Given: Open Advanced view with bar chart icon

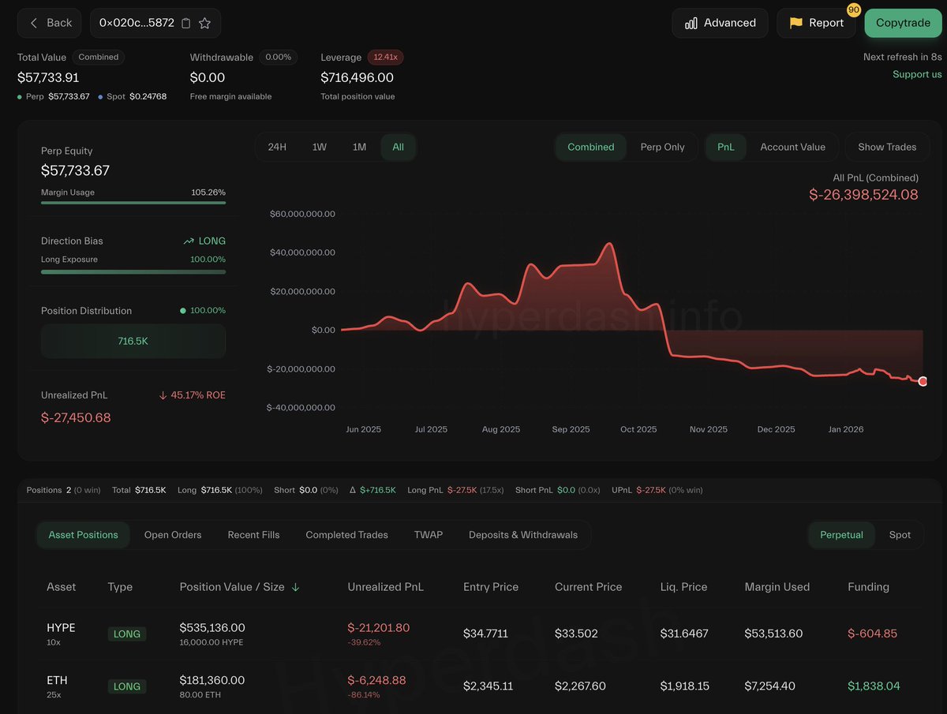Looking at the screenshot, I should tap(720, 24).
